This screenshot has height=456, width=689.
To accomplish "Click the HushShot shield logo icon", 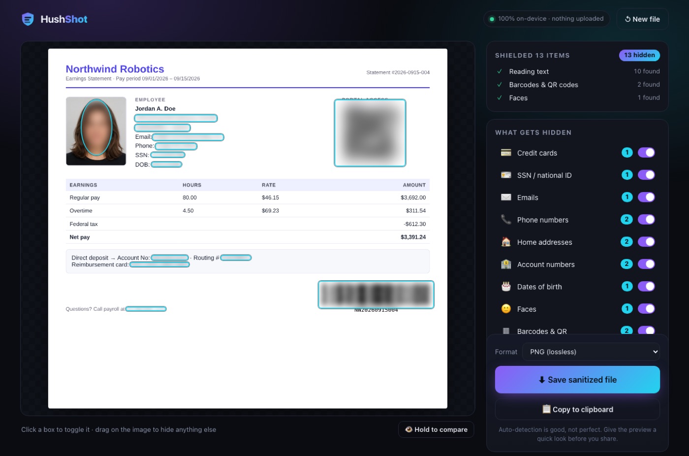I will [28, 19].
